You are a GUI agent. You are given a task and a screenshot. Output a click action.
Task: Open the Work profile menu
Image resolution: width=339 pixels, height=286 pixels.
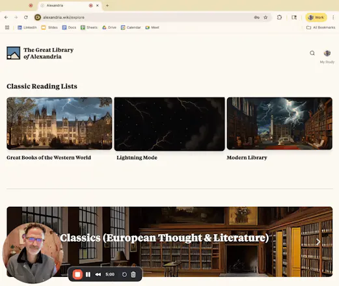316,18
